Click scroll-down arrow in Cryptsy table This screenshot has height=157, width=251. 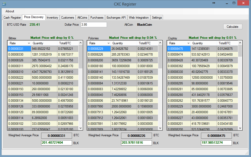[x=240, y=128]
